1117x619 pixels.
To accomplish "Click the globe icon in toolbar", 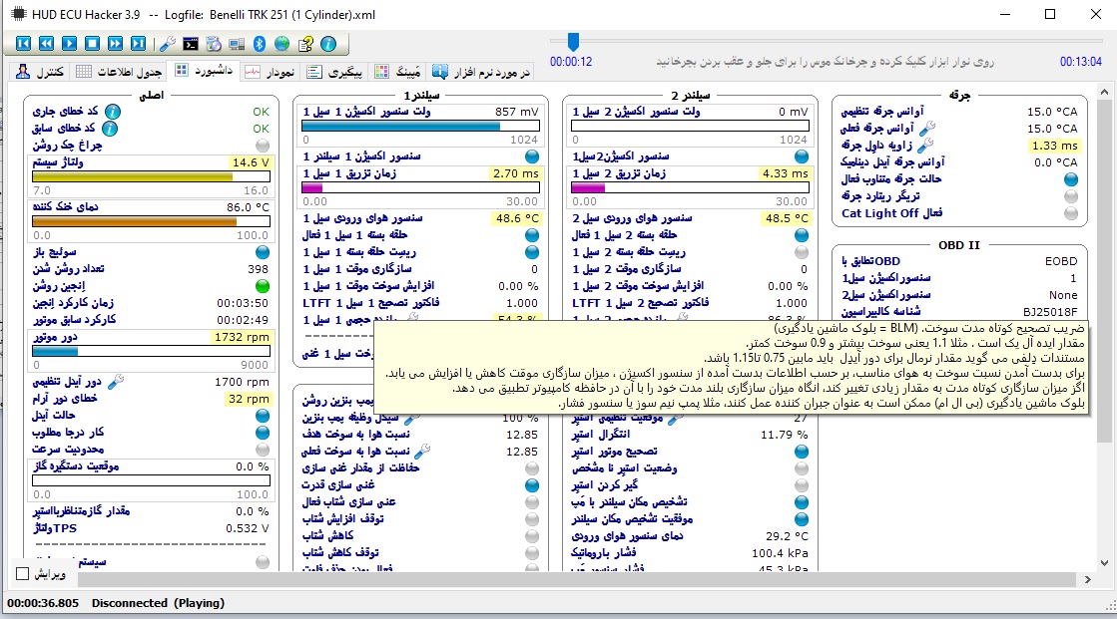I will pyautogui.click(x=282, y=44).
